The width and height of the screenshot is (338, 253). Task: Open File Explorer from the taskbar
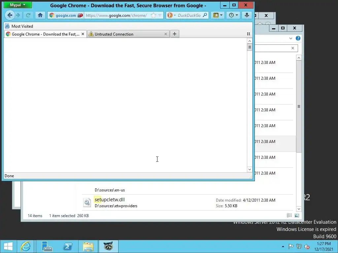[x=88, y=246]
